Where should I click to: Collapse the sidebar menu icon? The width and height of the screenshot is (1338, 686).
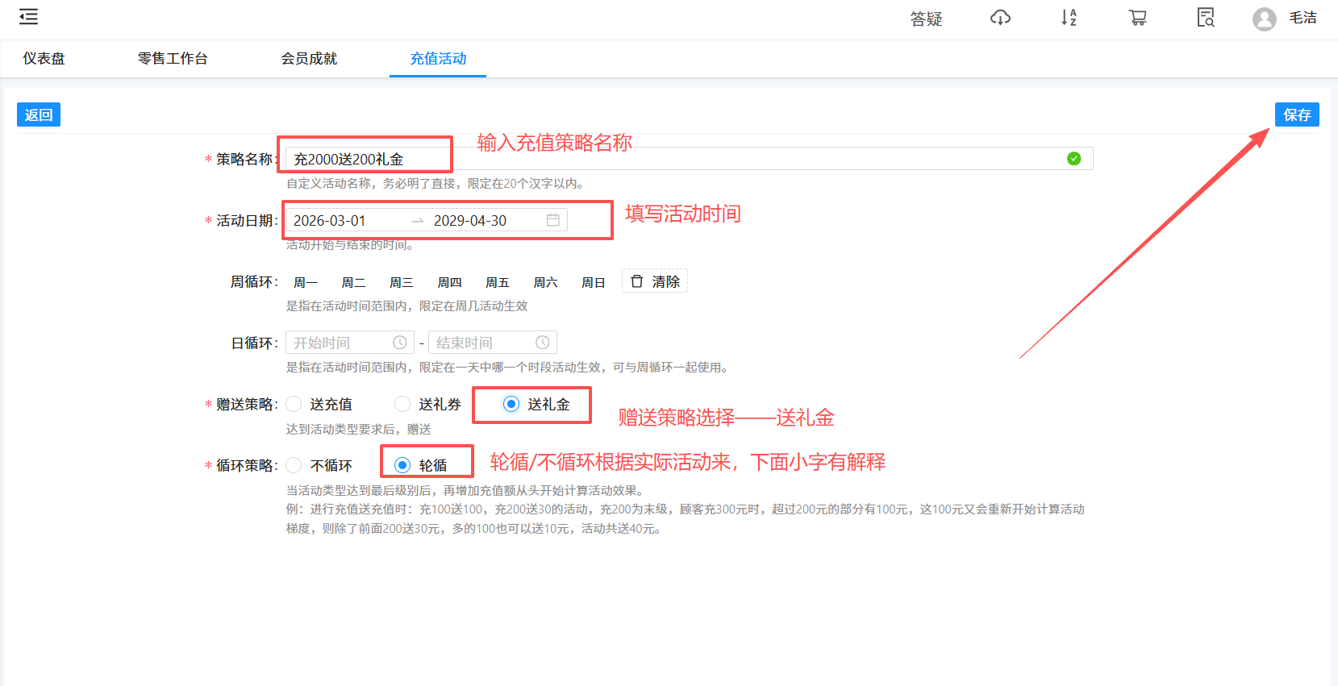(x=29, y=17)
